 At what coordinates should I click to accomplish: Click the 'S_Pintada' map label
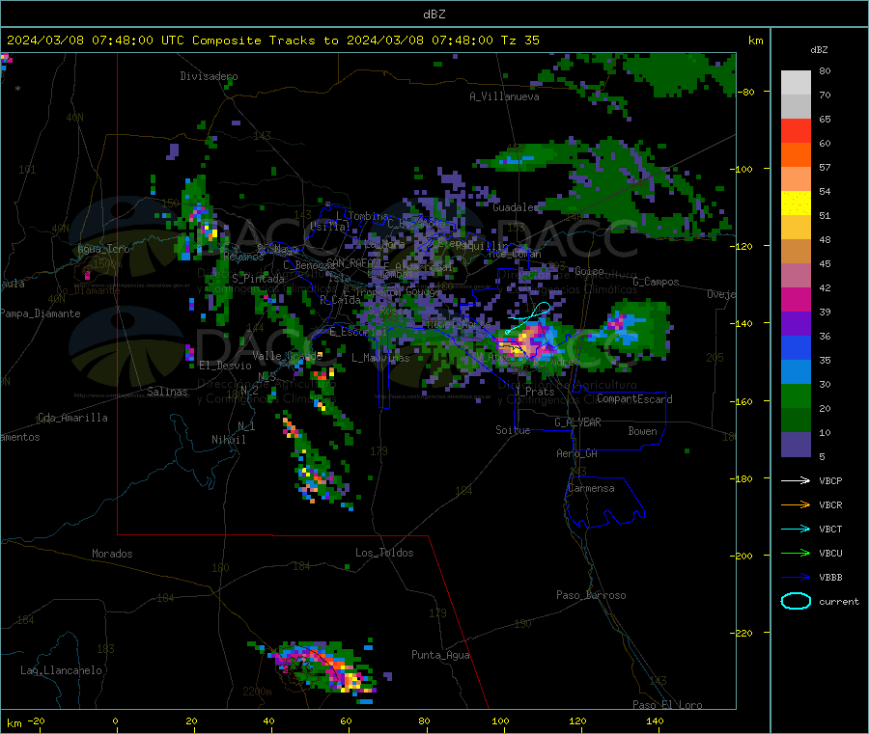coord(258,279)
